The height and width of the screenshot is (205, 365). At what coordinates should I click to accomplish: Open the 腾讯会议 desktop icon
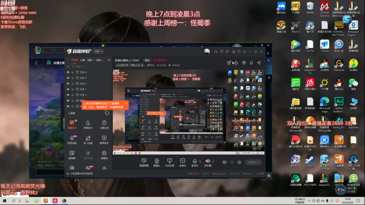pos(281,8)
